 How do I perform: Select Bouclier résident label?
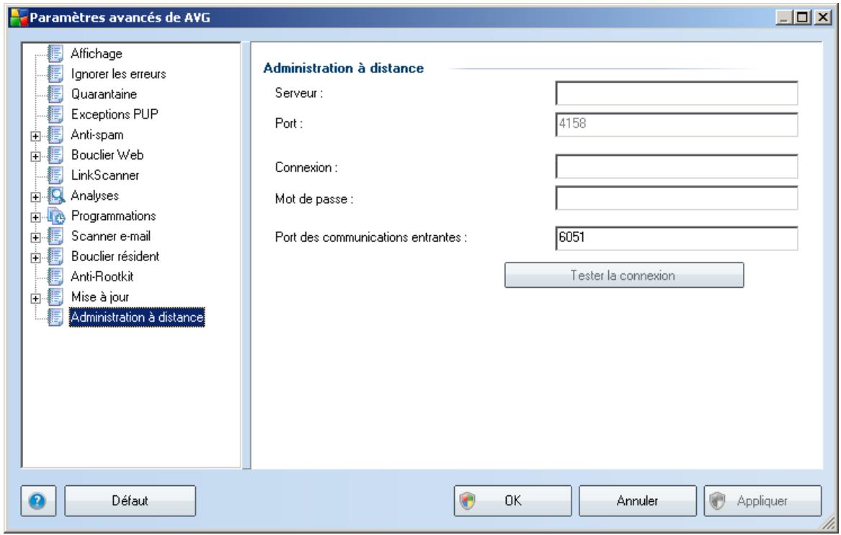(115, 257)
